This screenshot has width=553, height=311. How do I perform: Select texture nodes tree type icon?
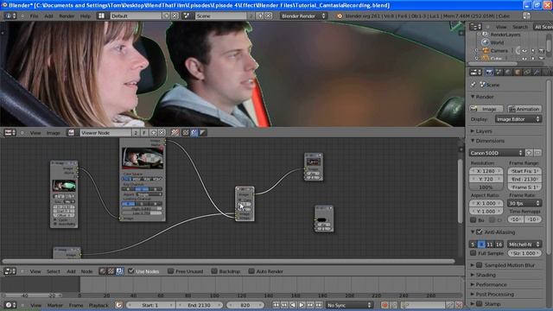(x=111, y=271)
